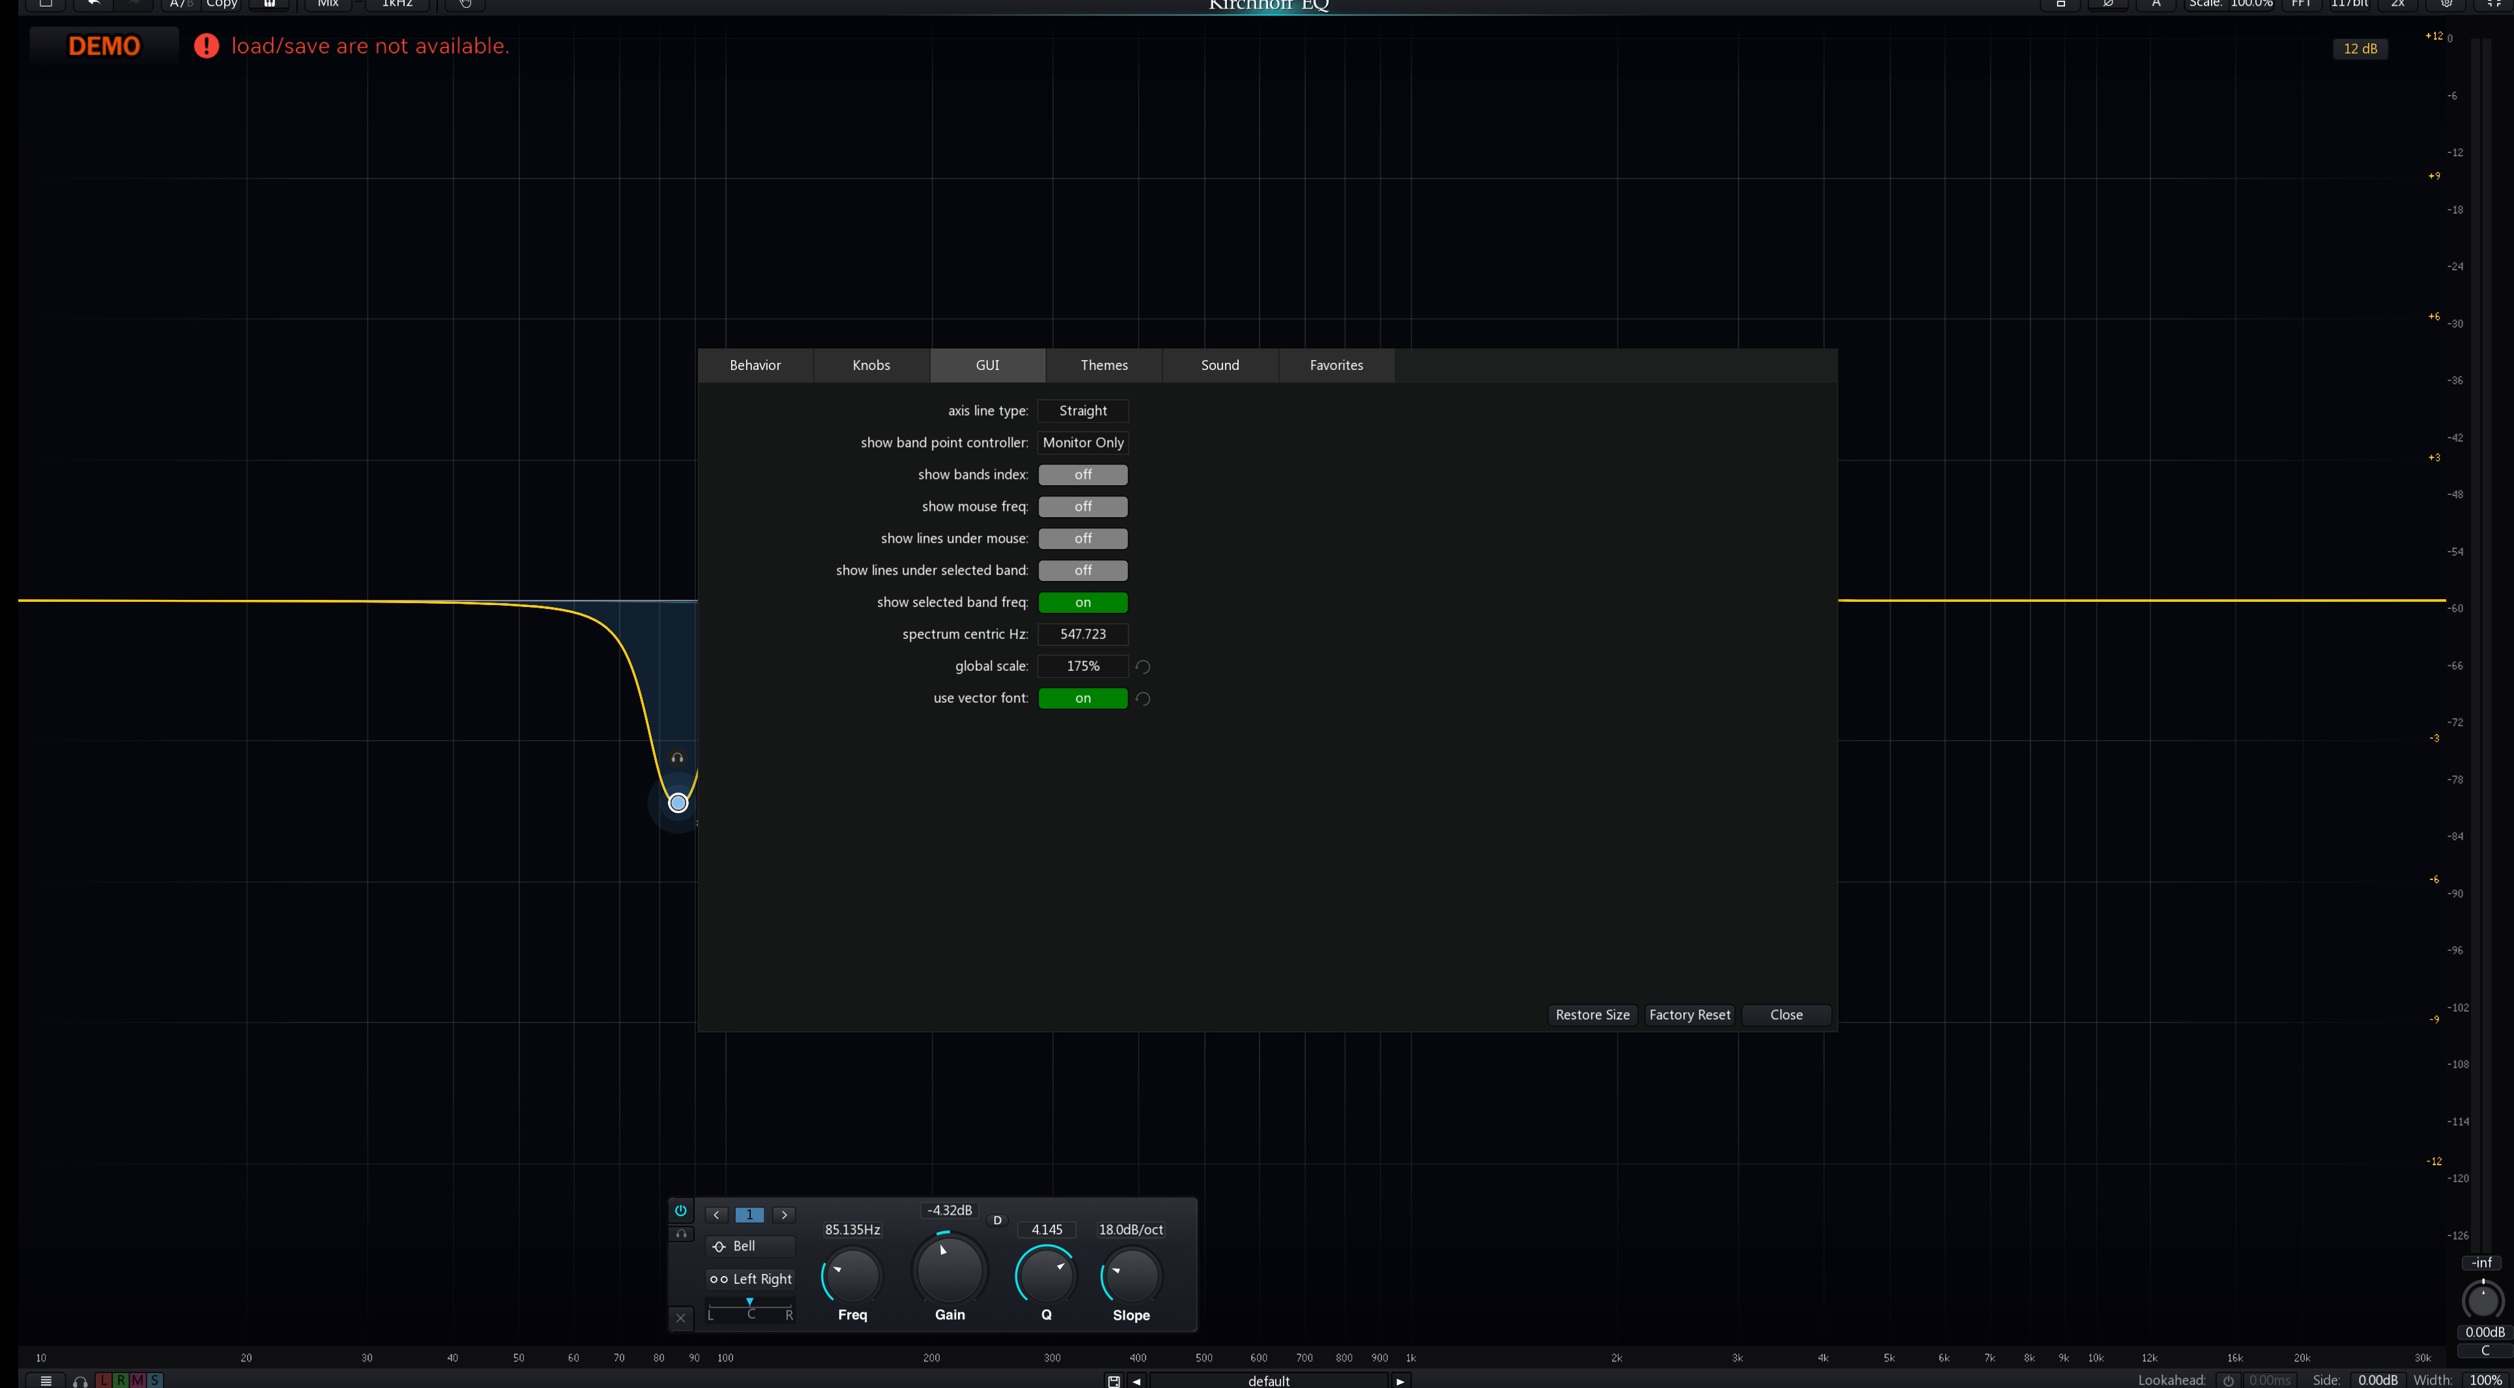
Task: Open the default preset name dropdown
Action: [1269, 1380]
